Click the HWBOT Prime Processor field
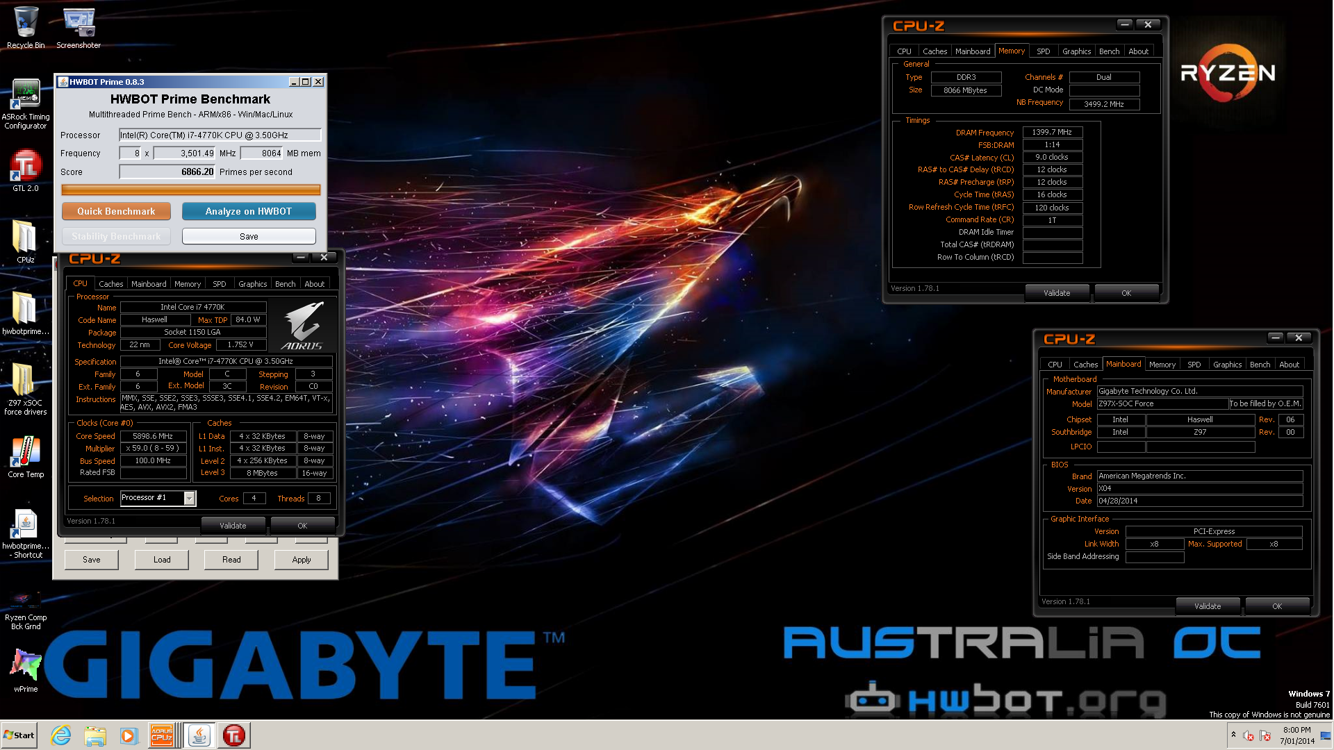Image resolution: width=1334 pixels, height=750 pixels. click(220, 135)
